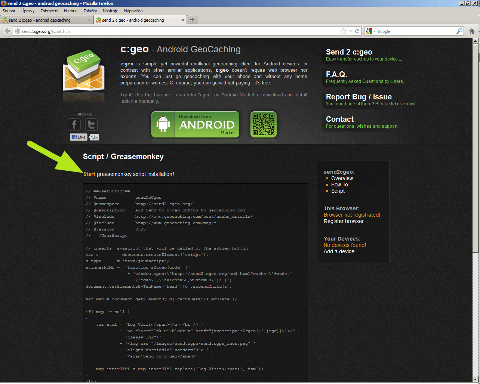The image size is (480, 384).
Task: Click search magnifier icon in Google box
Action: tap(459, 31)
